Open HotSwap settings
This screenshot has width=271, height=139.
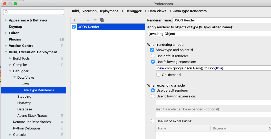tap(24, 103)
